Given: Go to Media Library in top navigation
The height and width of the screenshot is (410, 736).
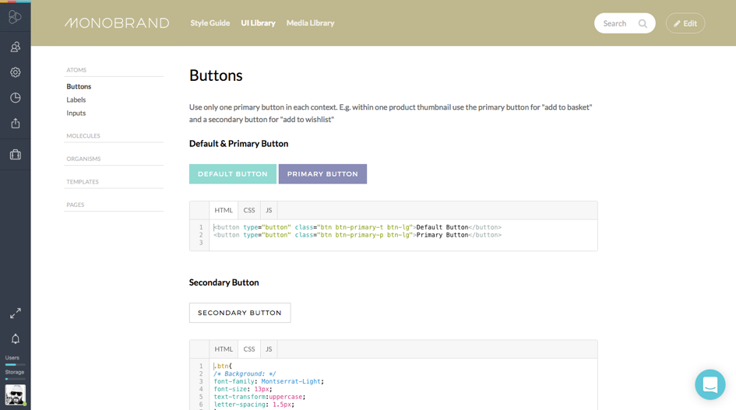Looking at the screenshot, I should [x=310, y=23].
